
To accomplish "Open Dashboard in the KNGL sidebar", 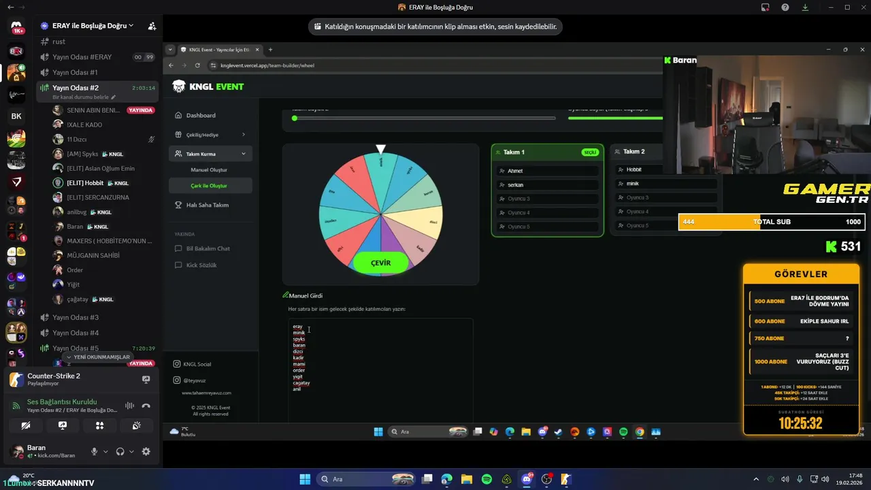I will [x=210, y=115].
